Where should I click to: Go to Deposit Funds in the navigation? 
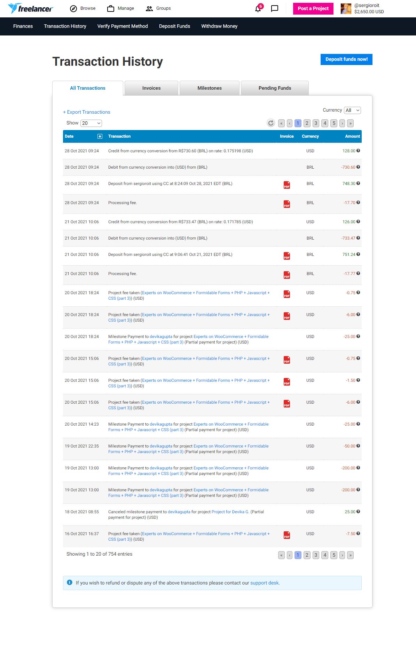click(x=174, y=26)
